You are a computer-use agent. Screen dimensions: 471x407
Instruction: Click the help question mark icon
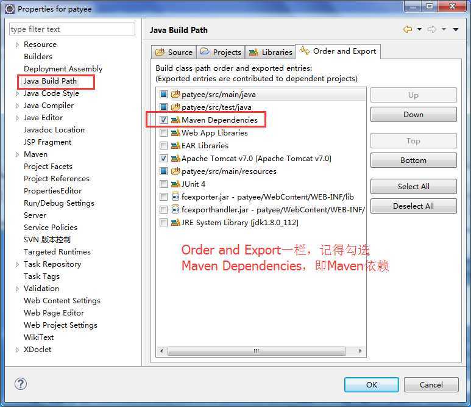click(21, 384)
